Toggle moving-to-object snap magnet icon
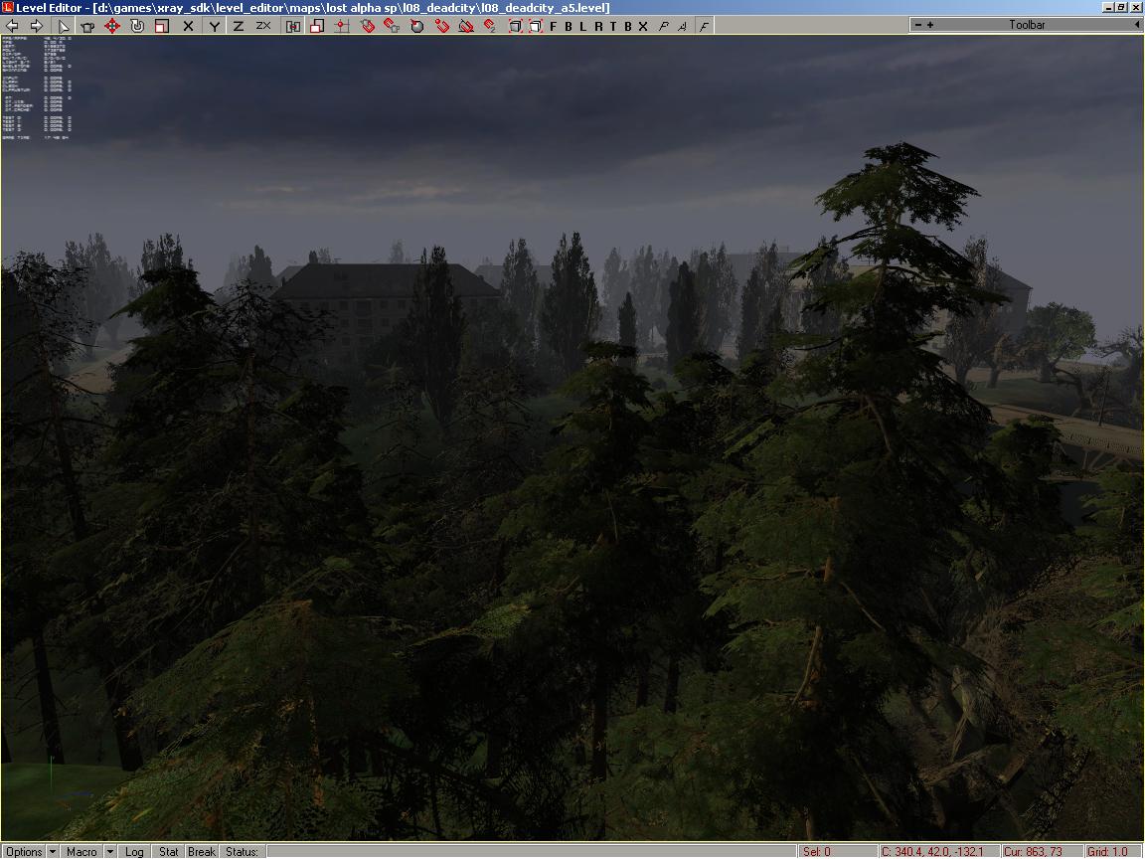This screenshot has height=859, width=1145. tap(393, 26)
